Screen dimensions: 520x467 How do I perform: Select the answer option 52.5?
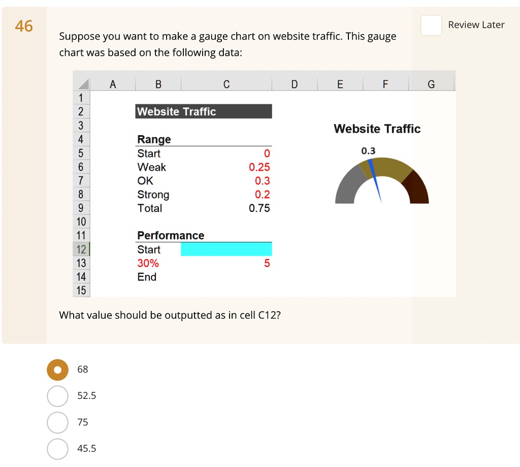coord(57,396)
